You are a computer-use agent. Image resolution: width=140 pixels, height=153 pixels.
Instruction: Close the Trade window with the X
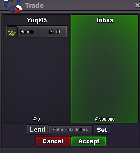(x=137, y=6)
